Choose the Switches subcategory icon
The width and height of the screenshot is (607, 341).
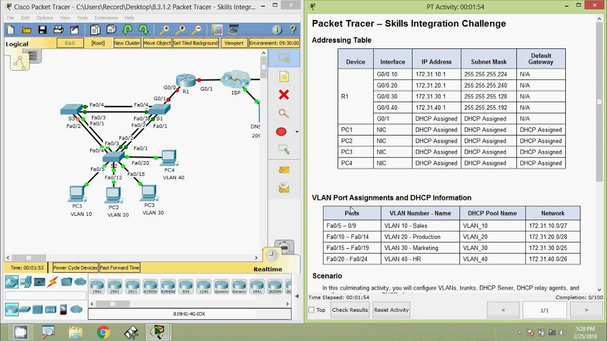25,310
